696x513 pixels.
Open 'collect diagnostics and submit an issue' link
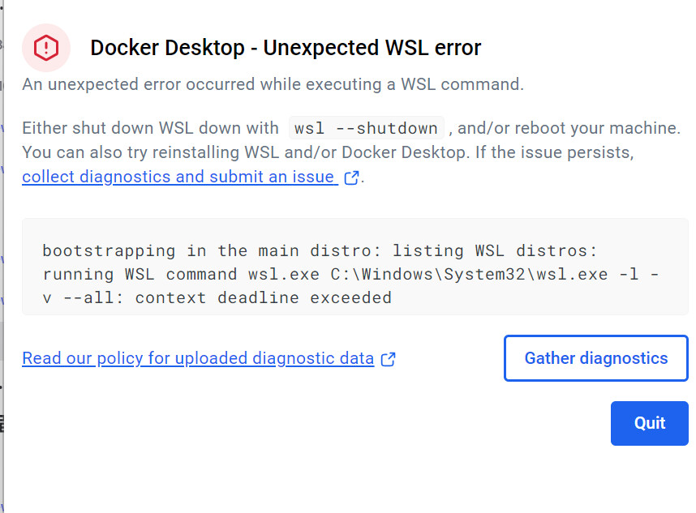point(178,177)
